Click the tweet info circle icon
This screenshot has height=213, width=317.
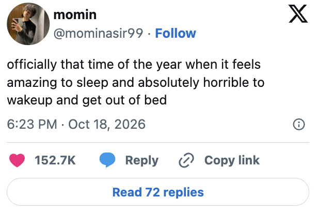pyautogui.click(x=299, y=124)
